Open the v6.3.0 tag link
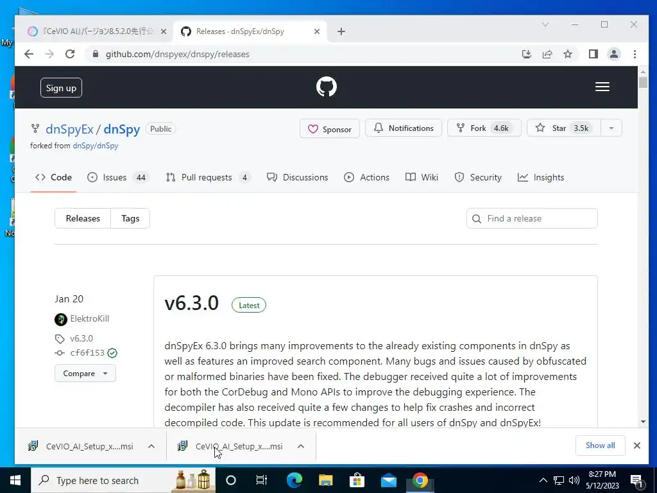Image resolution: width=657 pixels, height=493 pixels. 81,338
